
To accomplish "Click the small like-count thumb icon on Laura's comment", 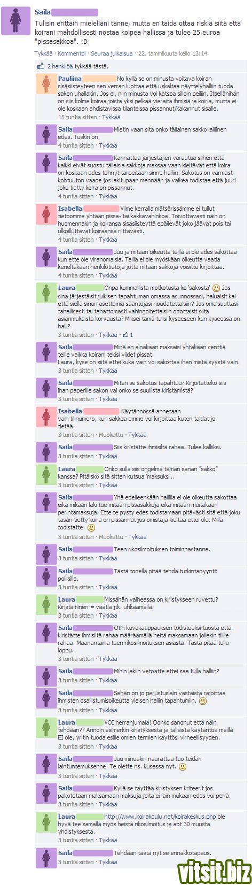I will pyautogui.click(x=125, y=335).
